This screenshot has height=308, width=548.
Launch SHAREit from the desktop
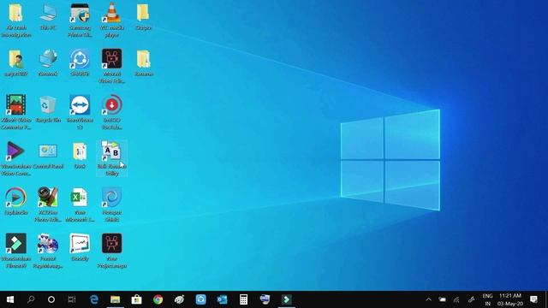point(80,63)
